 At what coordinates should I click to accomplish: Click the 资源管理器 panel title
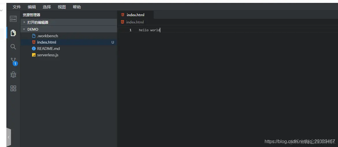pyautogui.click(x=31, y=15)
